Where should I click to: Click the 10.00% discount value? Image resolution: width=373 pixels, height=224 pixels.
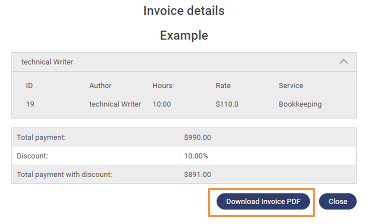[x=196, y=156]
